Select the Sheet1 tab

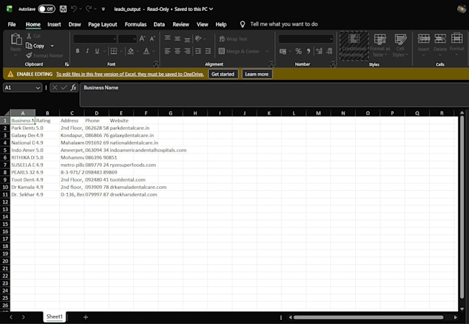pyautogui.click(x=54, y=317)
